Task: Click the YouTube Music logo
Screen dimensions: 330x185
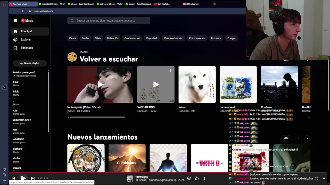Action: point(27,21)
